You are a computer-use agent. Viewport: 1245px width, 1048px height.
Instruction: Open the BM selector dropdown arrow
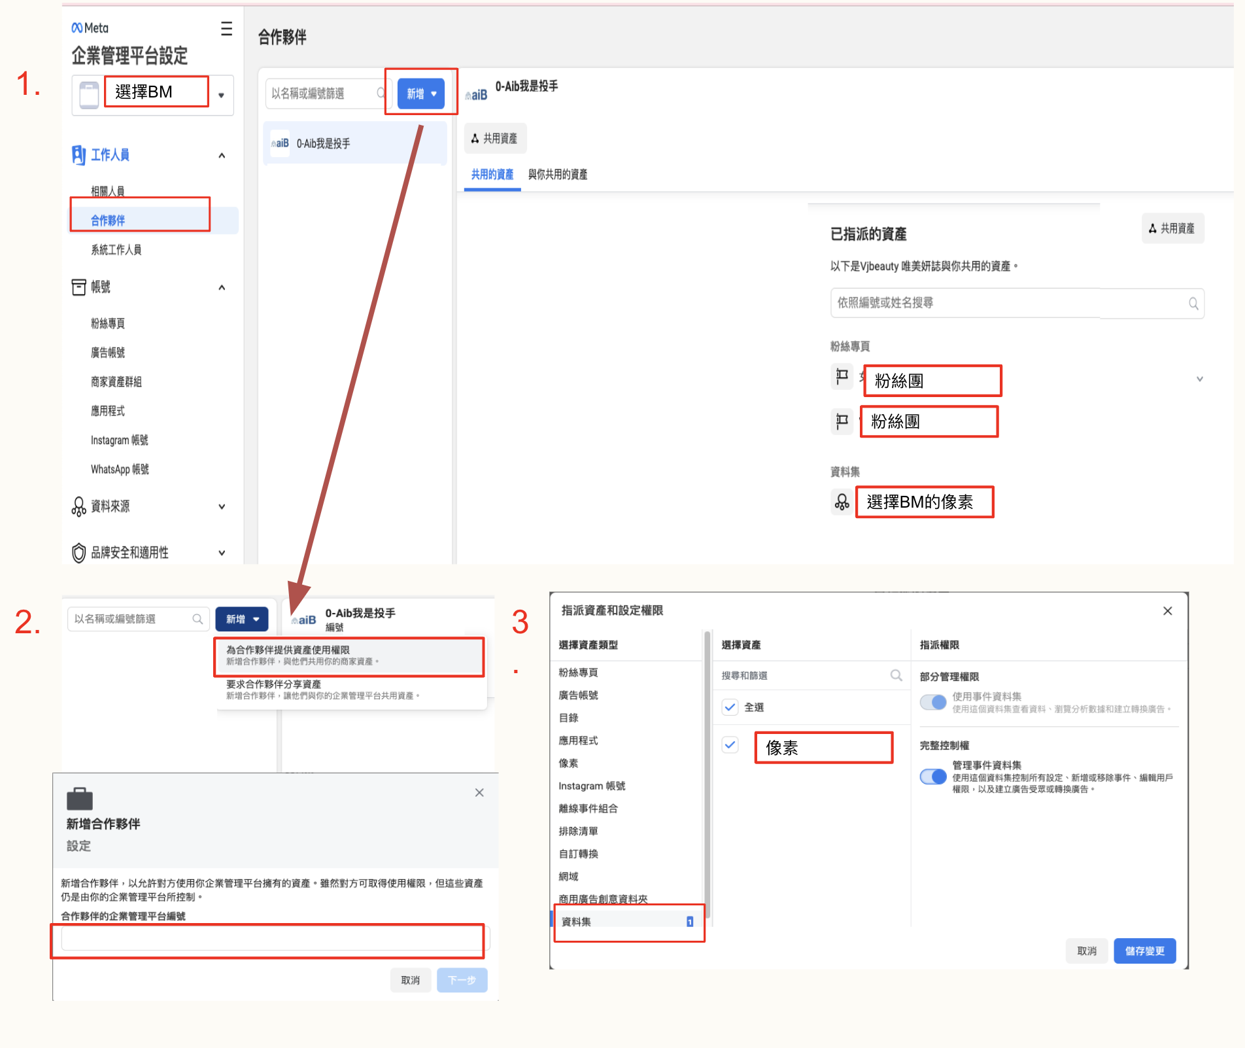tap(221, 96)
